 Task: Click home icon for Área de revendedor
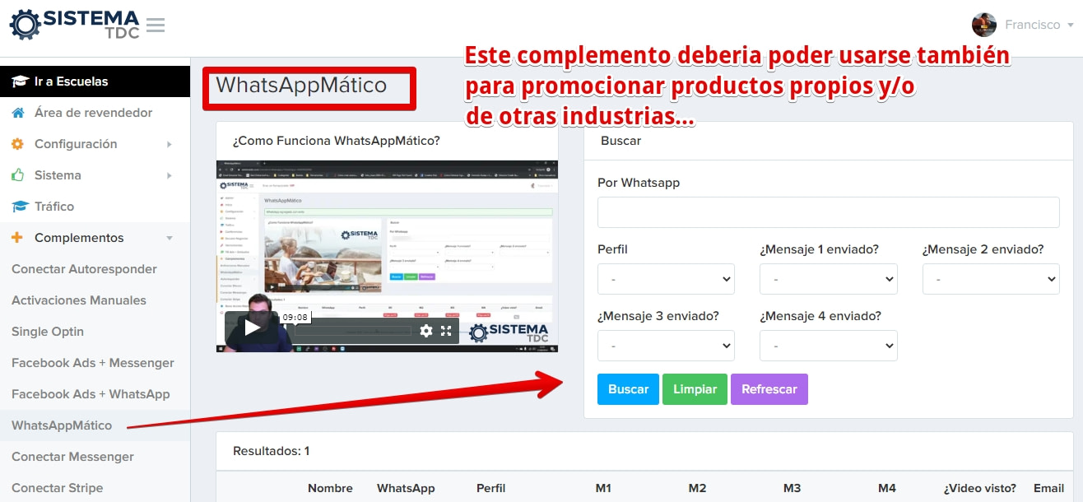point(17,113)
